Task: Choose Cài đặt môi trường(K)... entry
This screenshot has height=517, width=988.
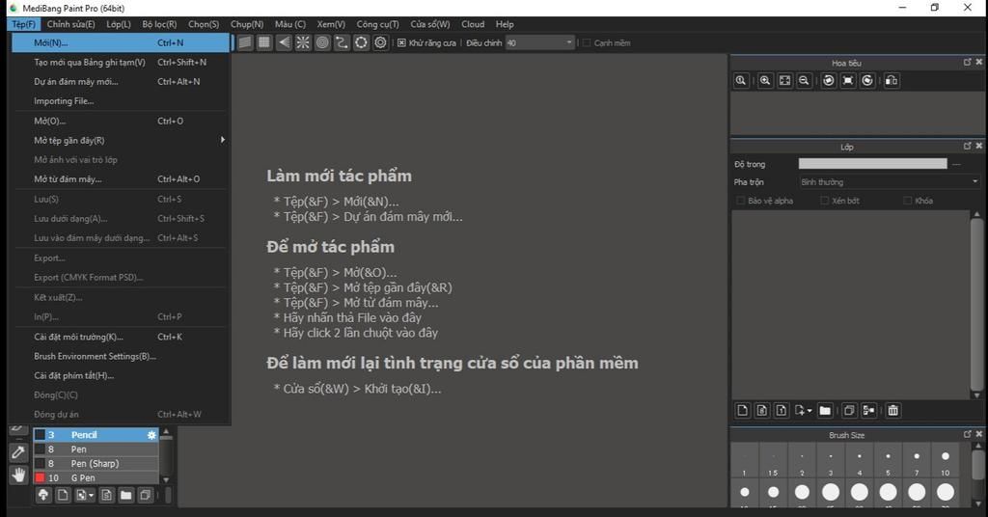Action: click(x=120, y=337)
